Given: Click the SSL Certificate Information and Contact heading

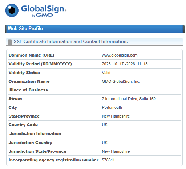Looking at the screenshot, I should point(71,41).
